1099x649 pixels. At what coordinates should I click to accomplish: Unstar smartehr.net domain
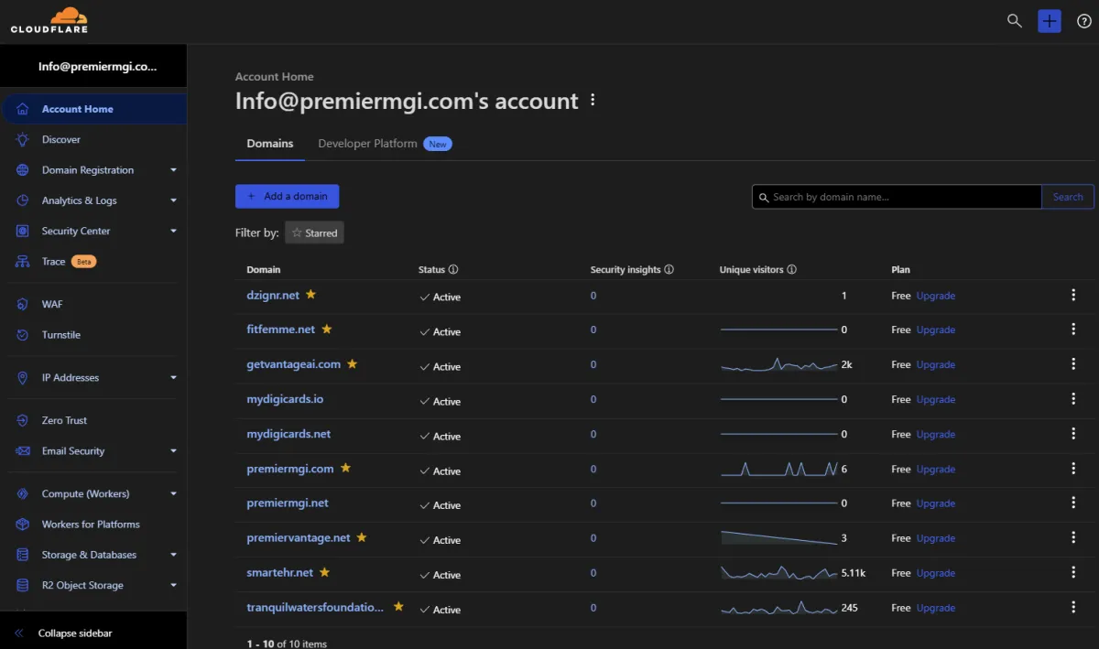click(x=324, y=572)
